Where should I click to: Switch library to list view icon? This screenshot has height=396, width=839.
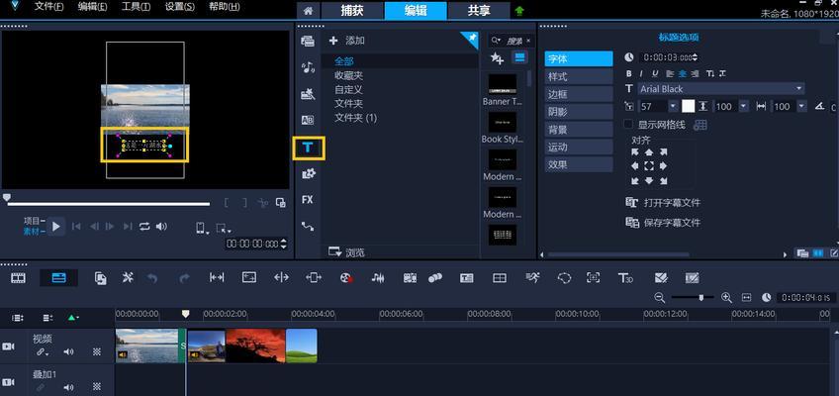(519, 57)
